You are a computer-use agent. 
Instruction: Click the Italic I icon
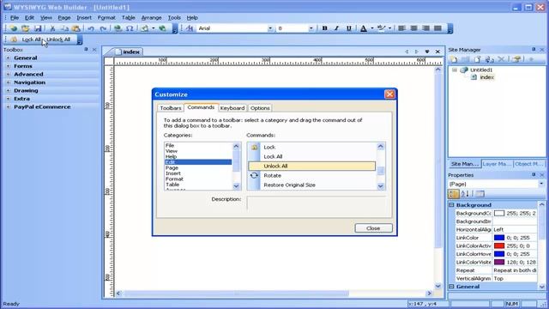336,28
